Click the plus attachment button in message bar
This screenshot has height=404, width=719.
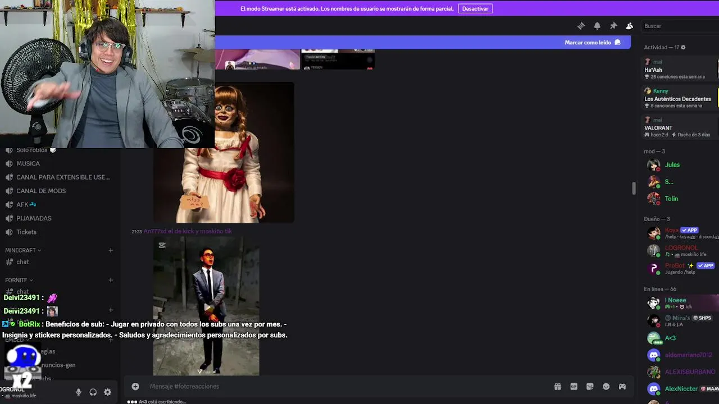pos(135,386)
